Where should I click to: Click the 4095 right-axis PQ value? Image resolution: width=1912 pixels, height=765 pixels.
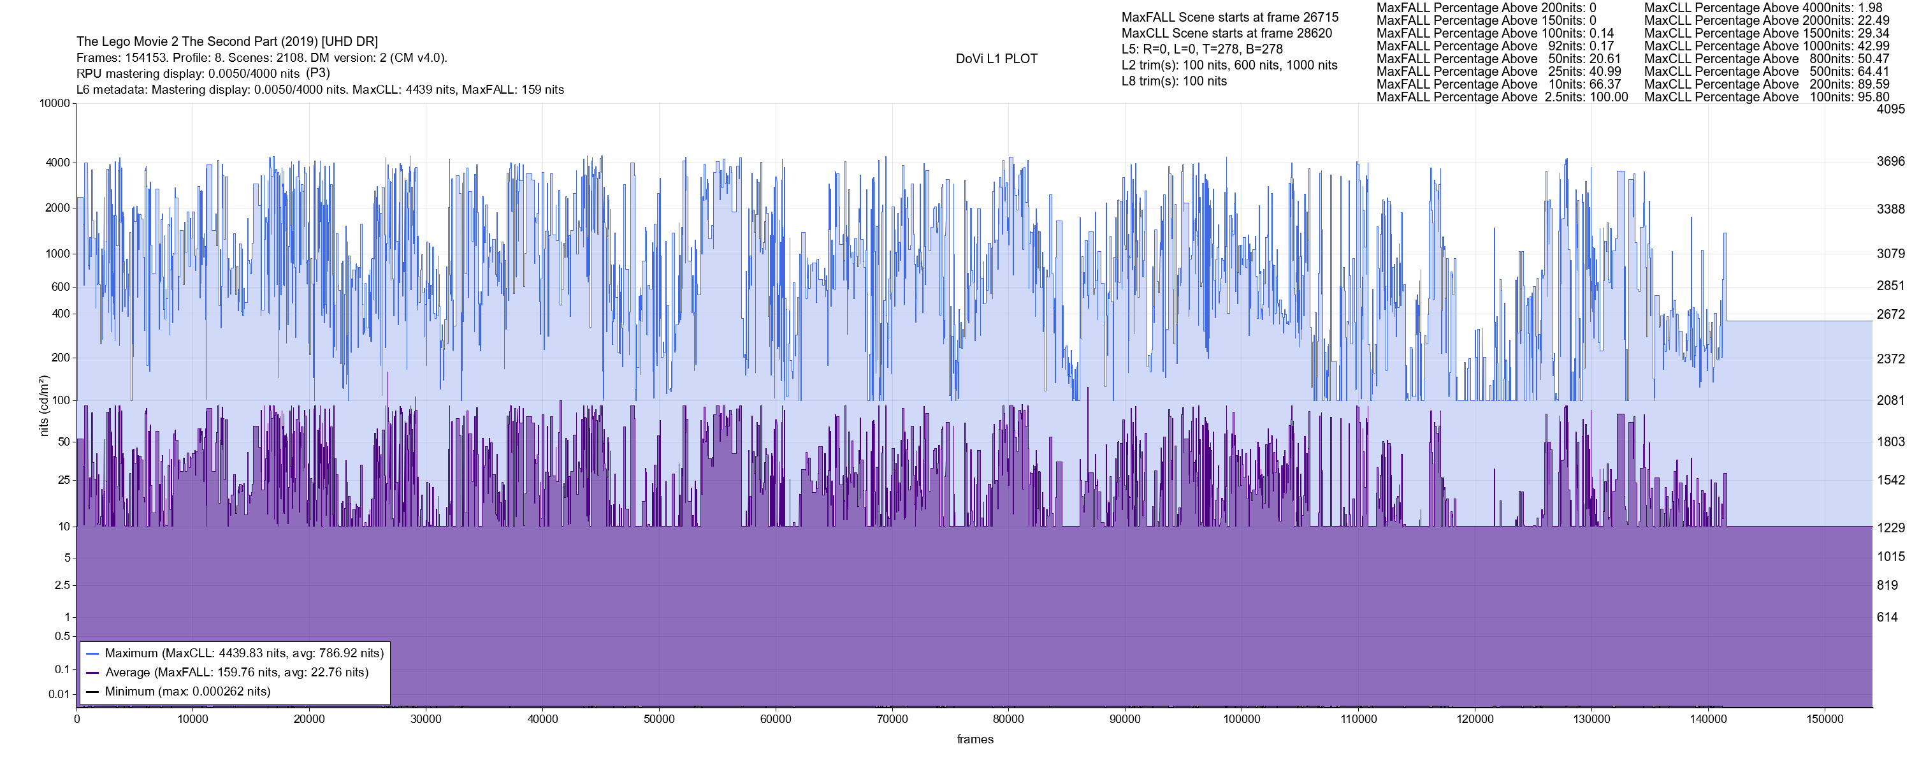pos(1890,109)
